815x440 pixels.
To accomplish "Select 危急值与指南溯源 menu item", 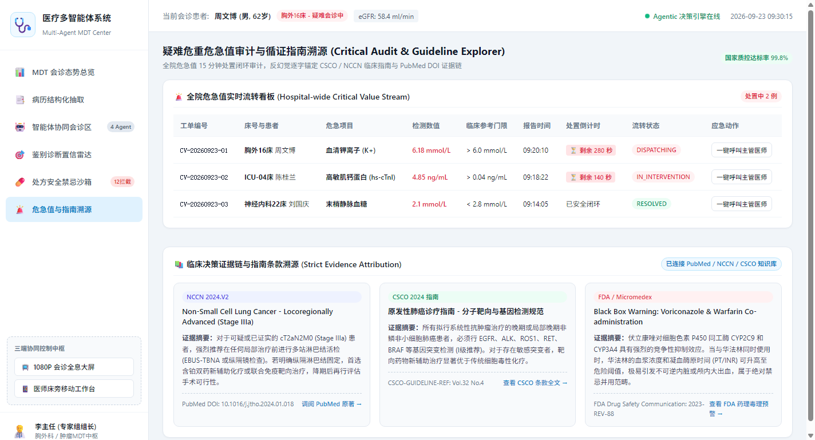I will [x=74, y=209].
